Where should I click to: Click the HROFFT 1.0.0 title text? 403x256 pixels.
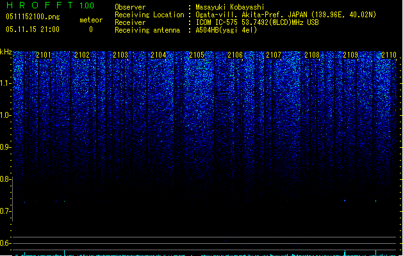click(51, 5)
